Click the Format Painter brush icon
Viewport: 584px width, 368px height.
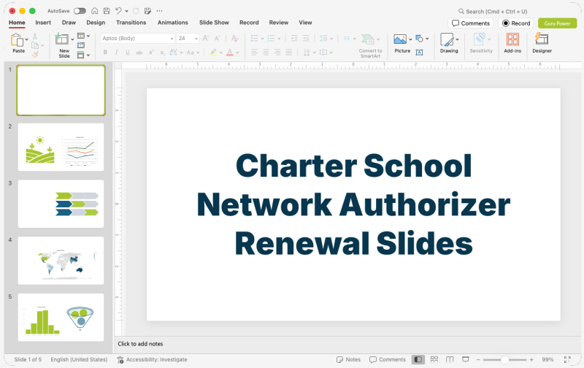point(35,54)
